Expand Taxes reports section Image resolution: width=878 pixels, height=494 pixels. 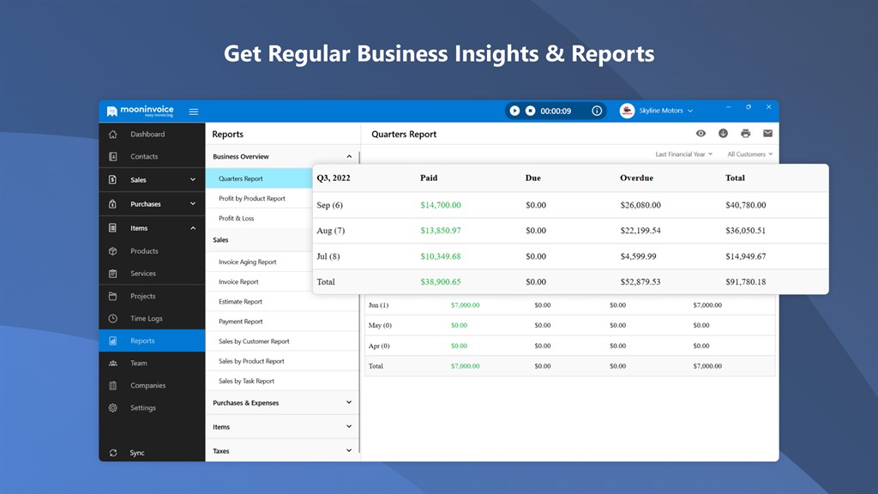pos(282,451)
